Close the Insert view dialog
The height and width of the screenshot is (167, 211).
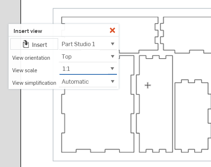(x=112, y=30)
